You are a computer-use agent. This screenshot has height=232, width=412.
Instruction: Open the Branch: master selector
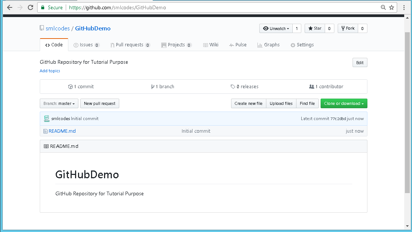point(59,104)
